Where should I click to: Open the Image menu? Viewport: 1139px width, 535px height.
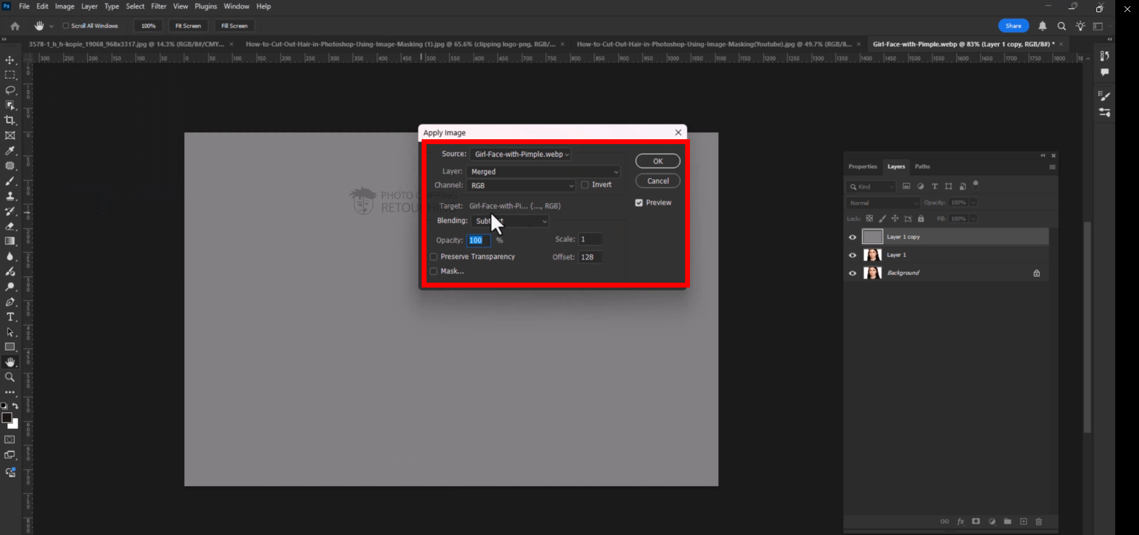64,6
